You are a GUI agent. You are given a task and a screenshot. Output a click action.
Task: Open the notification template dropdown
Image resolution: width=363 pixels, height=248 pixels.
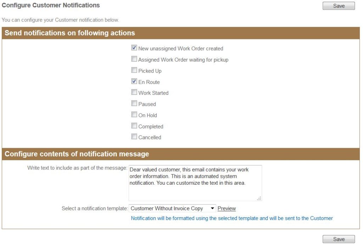click(x=172, y=208)
